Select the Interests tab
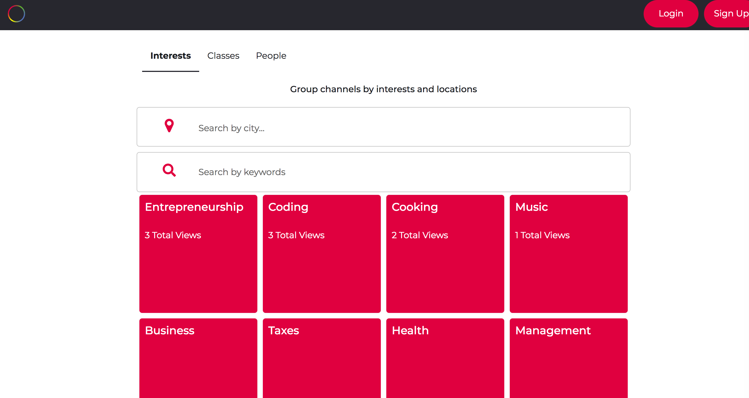This screenshot has width=749, height=398. pos(170,55)
